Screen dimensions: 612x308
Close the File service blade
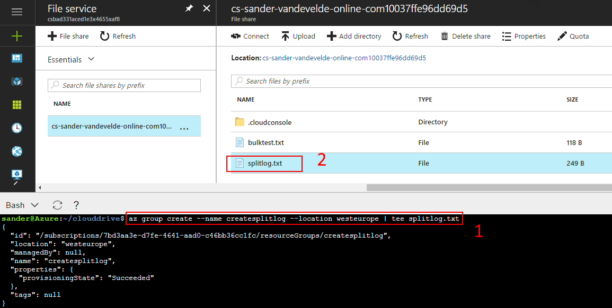click(207, 8)
